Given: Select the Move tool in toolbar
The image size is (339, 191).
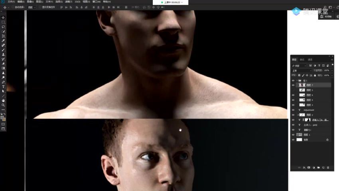Looking at the screenshot, I should [x=3, y=18].
